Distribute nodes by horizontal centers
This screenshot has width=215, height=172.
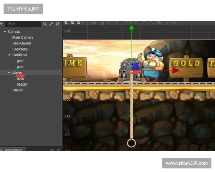coord(167,23)
